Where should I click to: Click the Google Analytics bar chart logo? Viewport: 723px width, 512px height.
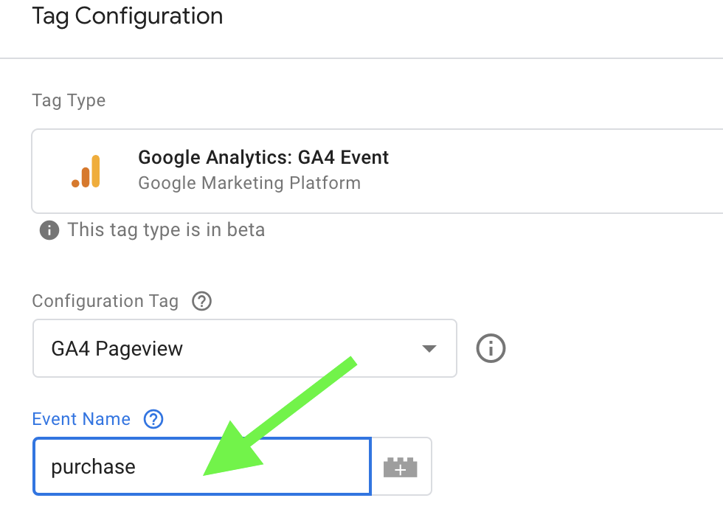coord(86,171)
